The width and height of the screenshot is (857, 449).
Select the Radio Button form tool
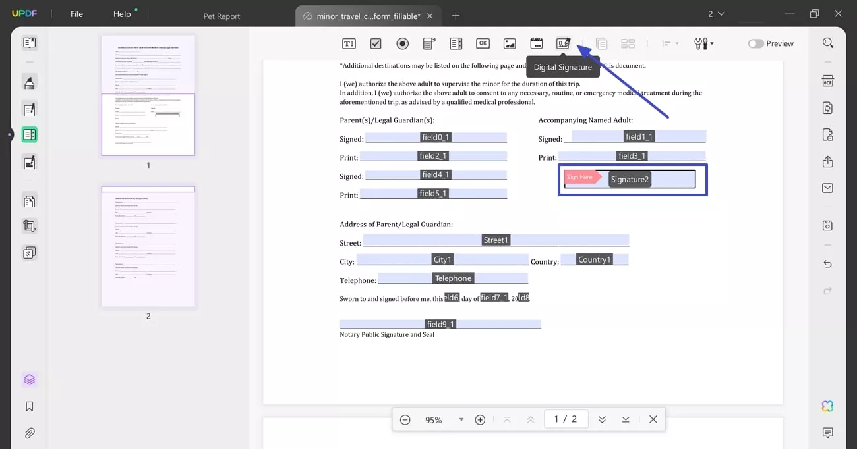tap(403, 43)
